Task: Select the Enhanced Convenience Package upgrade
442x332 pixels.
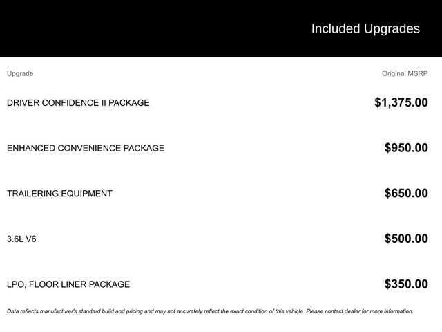Action: [86, 148]
